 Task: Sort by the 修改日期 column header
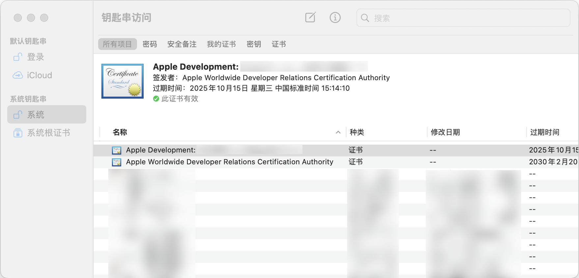445,132
